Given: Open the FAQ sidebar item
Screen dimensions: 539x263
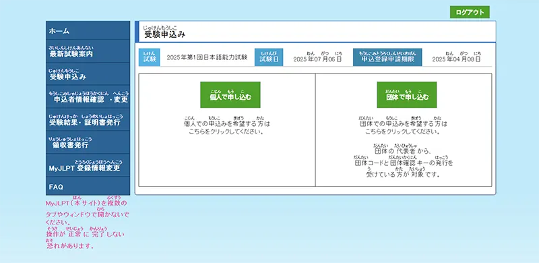Looking at the screenshot, I should pyautogui.click(x=88, y=186).
